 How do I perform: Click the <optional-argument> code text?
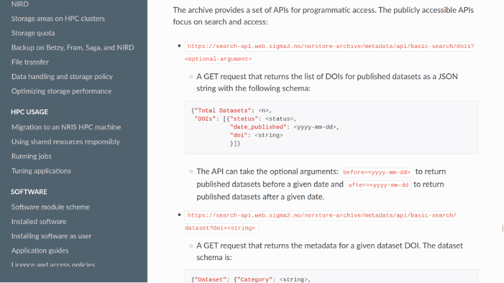219,59
